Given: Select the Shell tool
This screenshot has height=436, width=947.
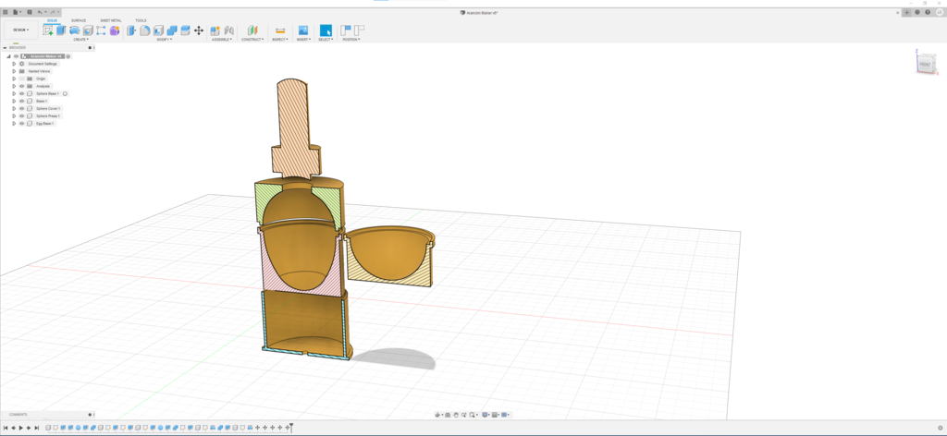Looking at the screenshot, I should coord(158,30).
